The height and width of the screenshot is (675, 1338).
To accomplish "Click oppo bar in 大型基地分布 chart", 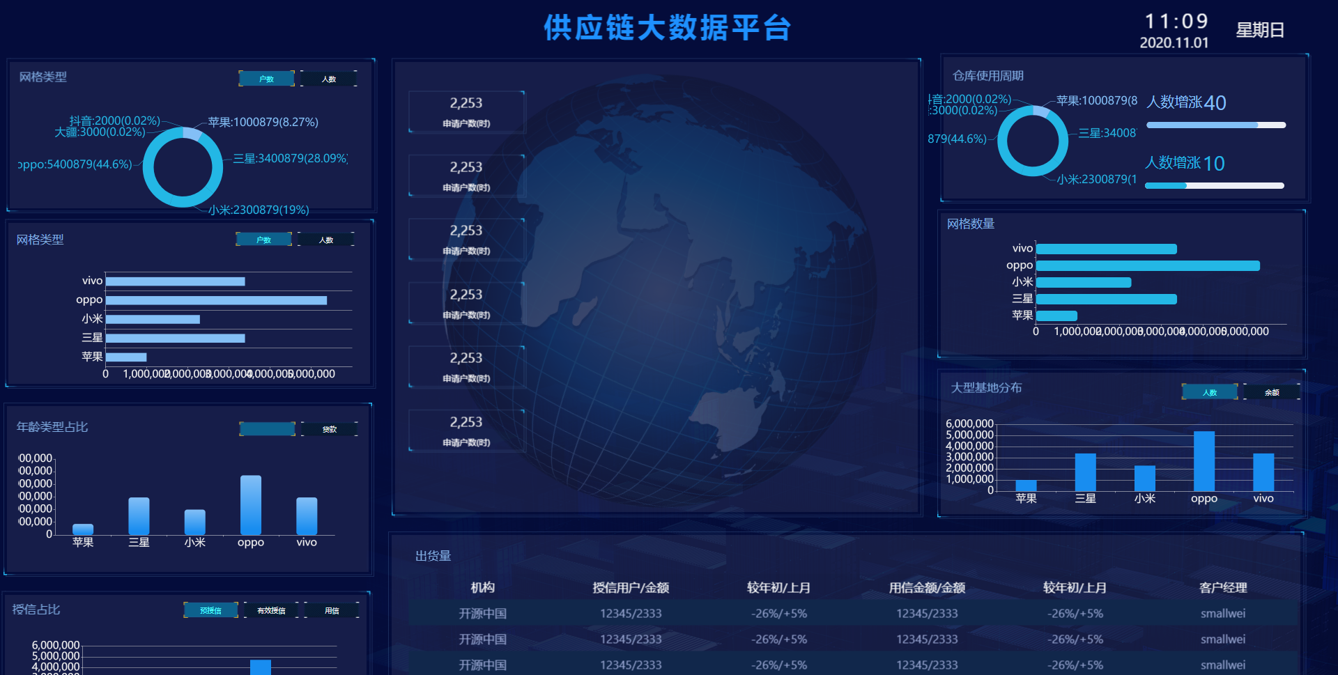I will tap(1204, 461).
